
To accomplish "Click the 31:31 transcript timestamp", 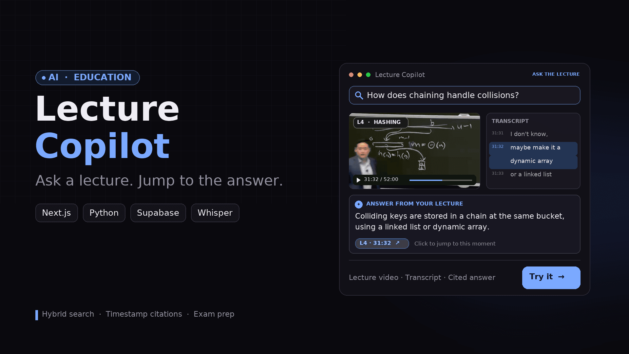I will click(x=497, y=133).
